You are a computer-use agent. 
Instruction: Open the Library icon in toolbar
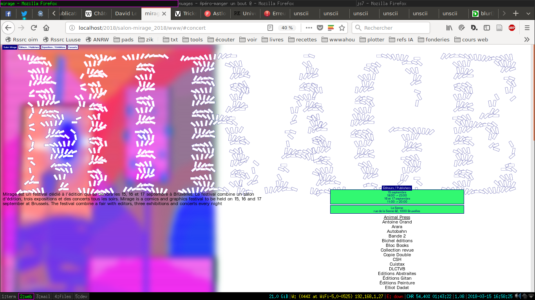[x=449, y=28]
